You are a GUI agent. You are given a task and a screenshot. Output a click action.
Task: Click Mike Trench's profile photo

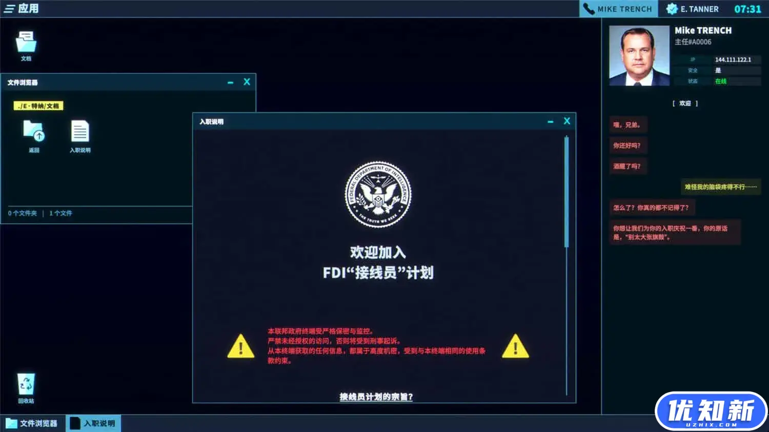click(639, 55)
